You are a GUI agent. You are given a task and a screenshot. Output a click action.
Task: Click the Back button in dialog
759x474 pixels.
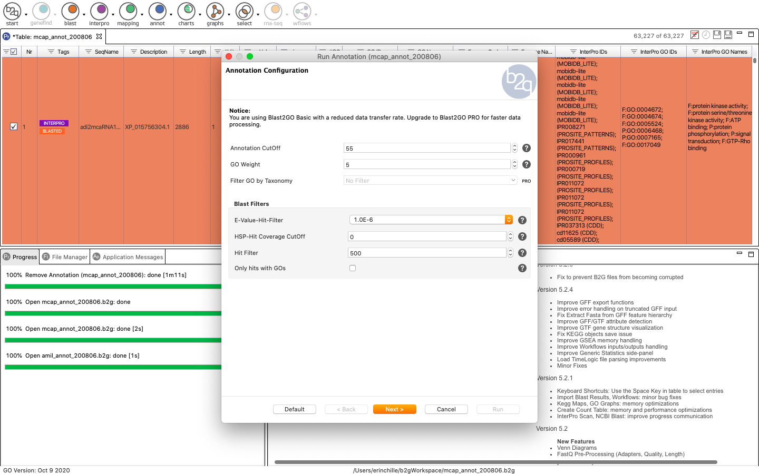point(346,409)
